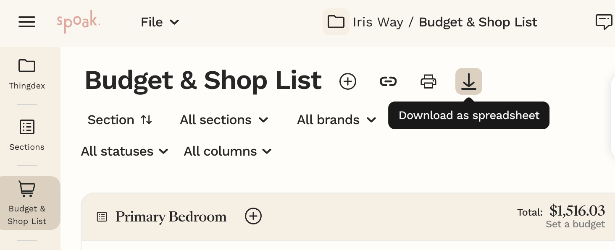615x250 pixels.
Task: Click the plus icon beside Budget & Shop List title
Action: pos(348,81)
